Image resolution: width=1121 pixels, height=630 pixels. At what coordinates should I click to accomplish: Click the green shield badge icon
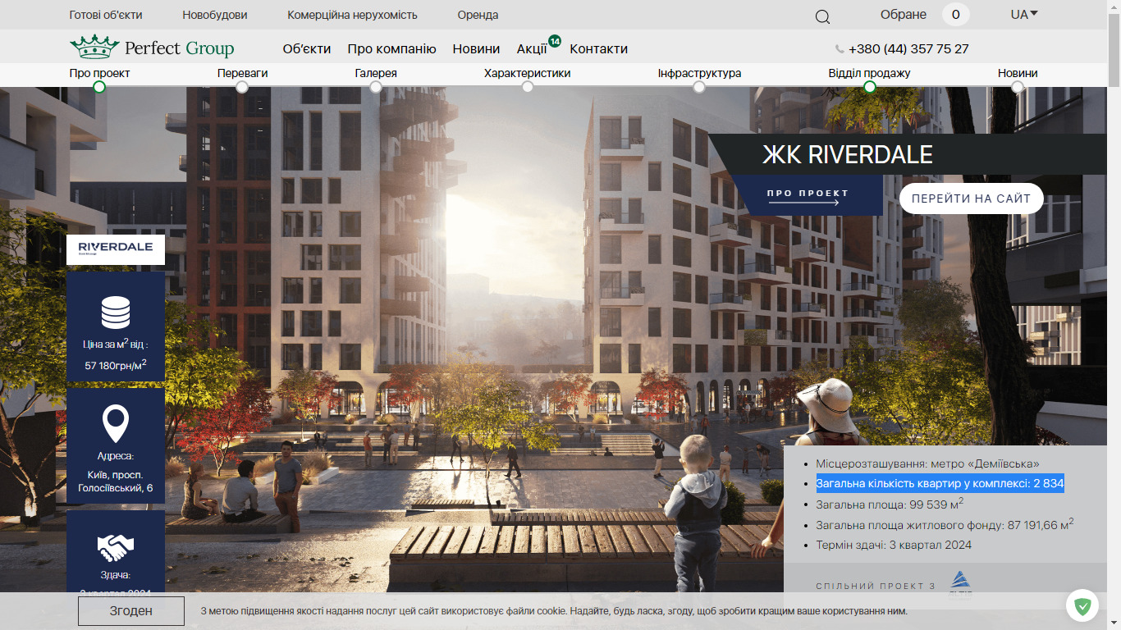coord(1082,606)
